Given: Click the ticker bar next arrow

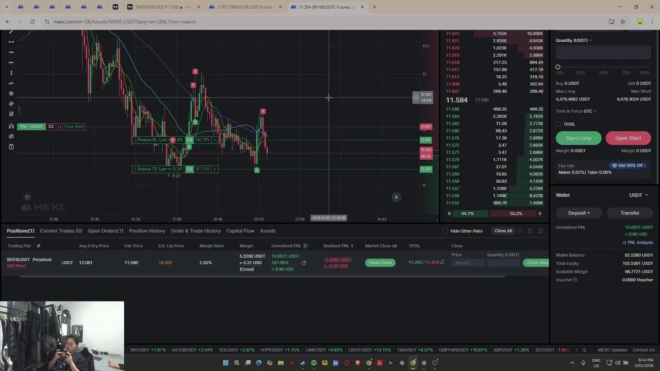Looking at the screenshot, I should [576, 350].
